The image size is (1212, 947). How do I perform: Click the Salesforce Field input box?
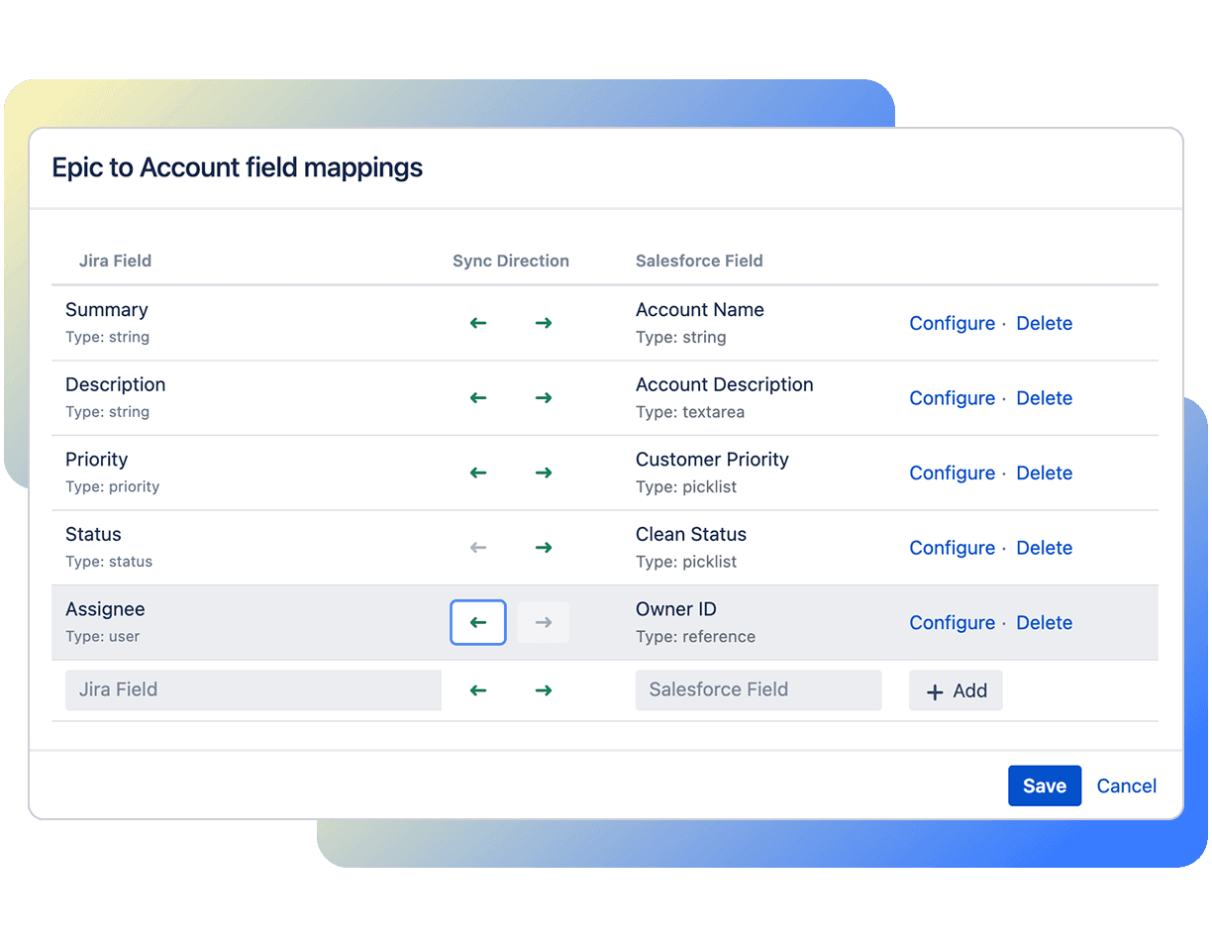[758, 690]
